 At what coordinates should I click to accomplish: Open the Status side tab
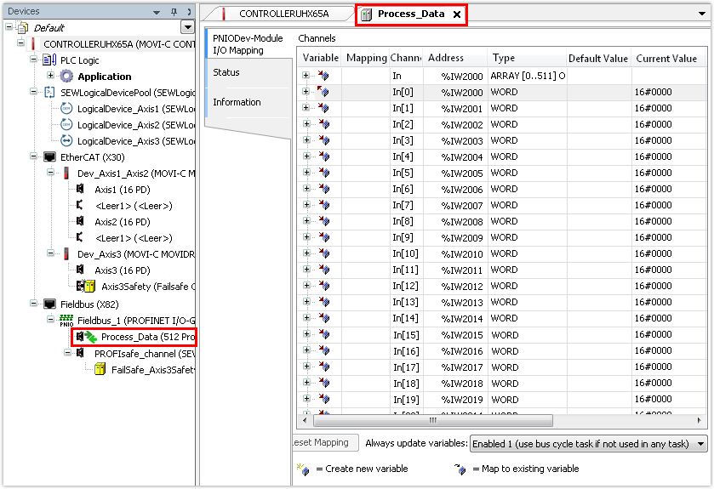(x=226, y=72)
